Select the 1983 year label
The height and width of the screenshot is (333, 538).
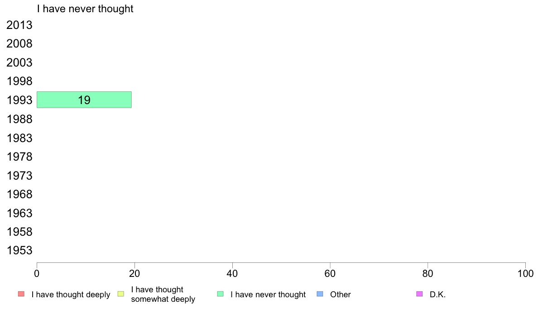click(19, 138)
